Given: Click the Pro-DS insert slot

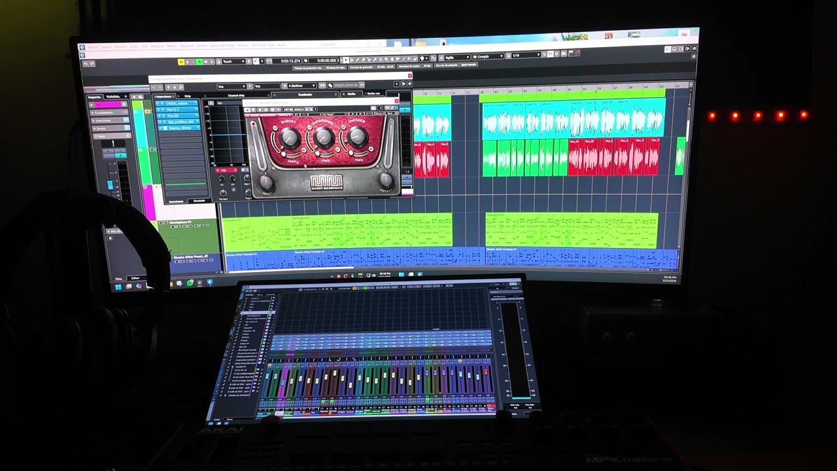Looking at the screenshot, I should pyautogui.click(x=177, y=115).
